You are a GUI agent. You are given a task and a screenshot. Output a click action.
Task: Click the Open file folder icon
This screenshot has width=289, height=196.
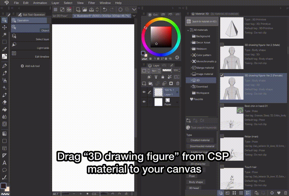85,9
